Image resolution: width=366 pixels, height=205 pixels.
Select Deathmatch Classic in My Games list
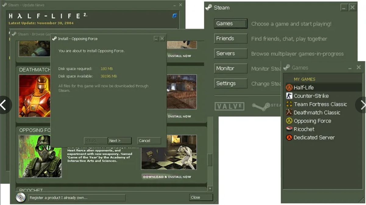[x=323, y=112]
